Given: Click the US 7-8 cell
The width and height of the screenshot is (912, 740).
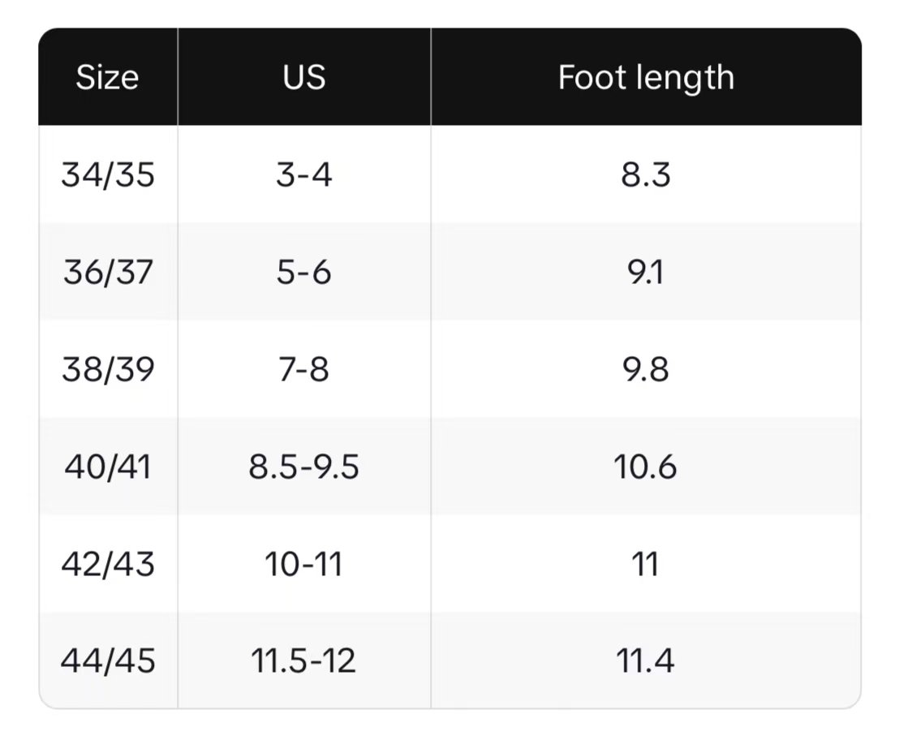Looking at the screenshot, I should point(304,369).
